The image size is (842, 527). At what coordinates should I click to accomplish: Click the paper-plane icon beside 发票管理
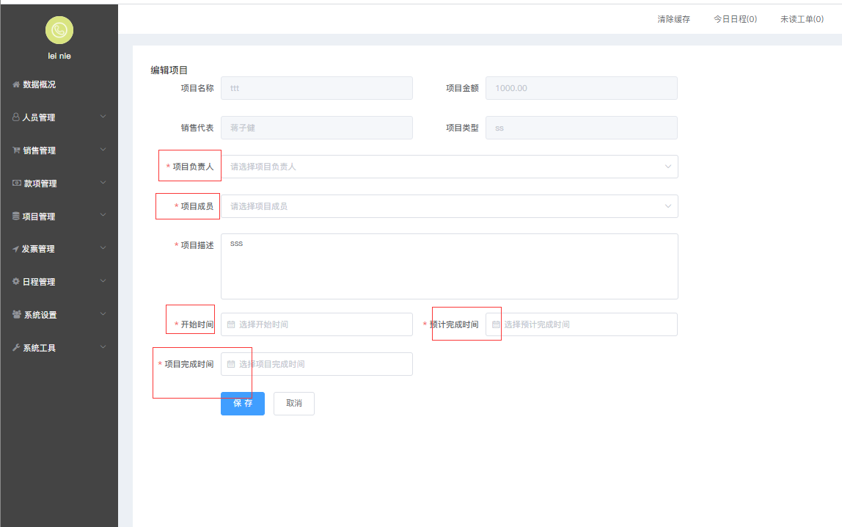point(15,249)
